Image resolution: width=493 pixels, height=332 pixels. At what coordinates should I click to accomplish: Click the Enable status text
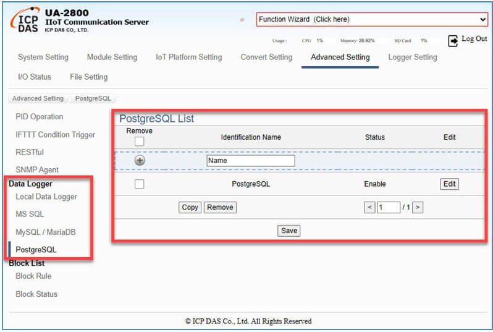[375, 184]
